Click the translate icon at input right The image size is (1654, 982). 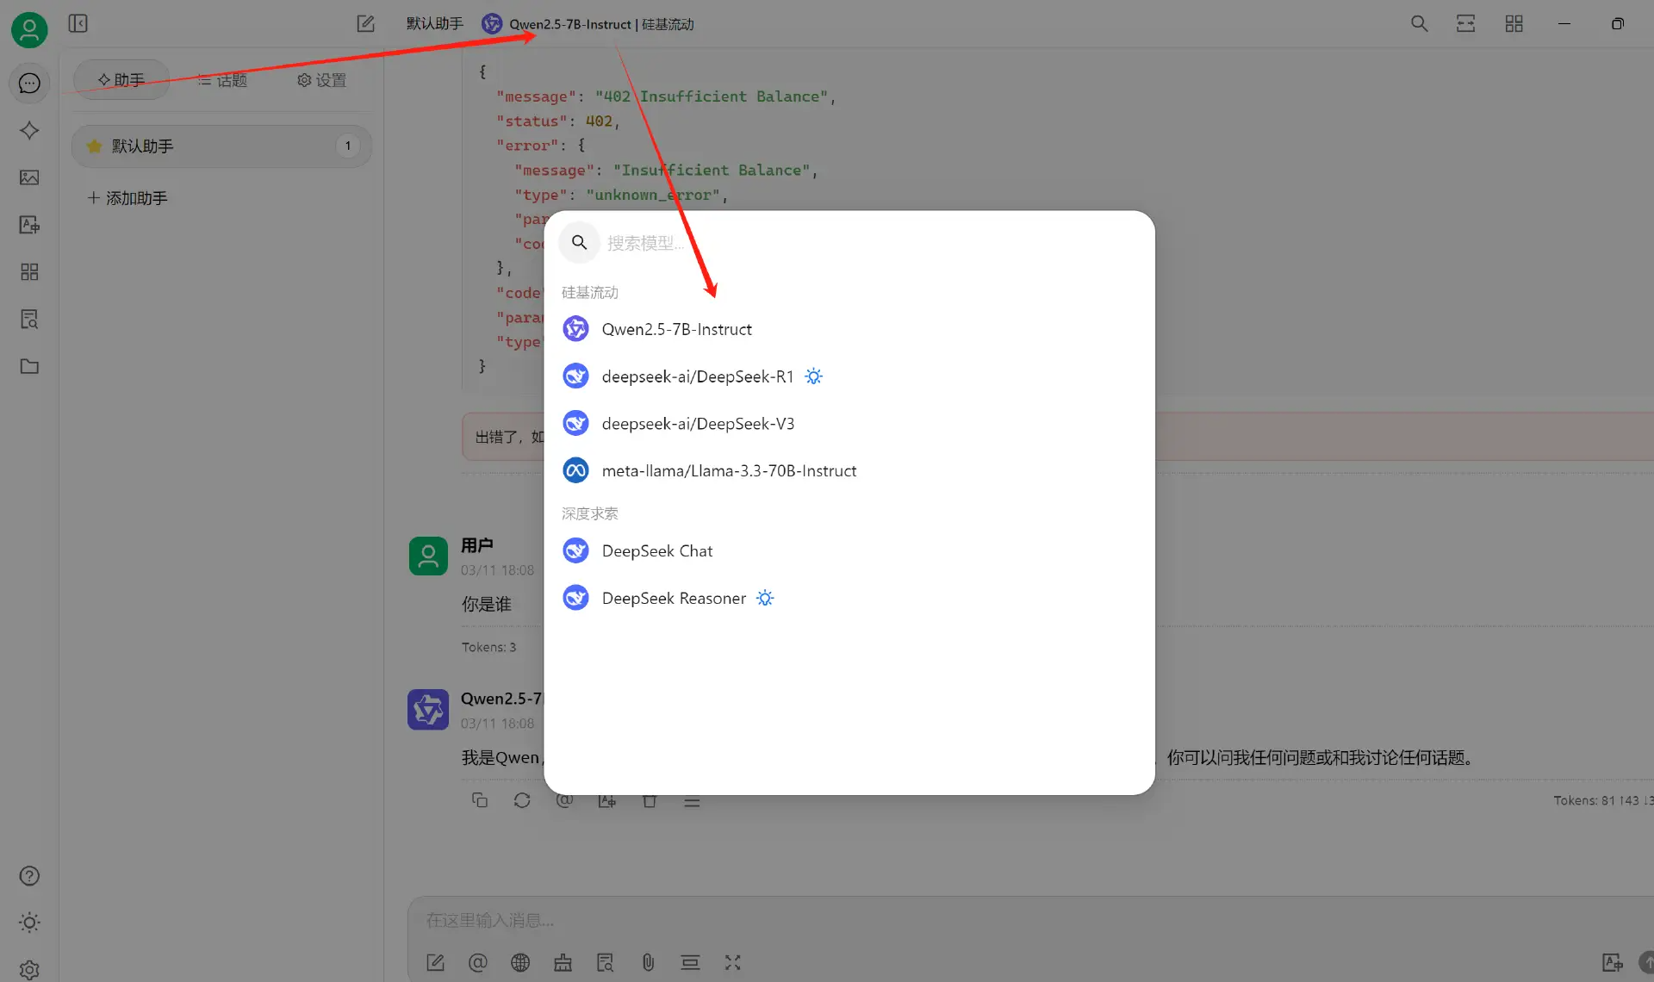point(1612,962)
